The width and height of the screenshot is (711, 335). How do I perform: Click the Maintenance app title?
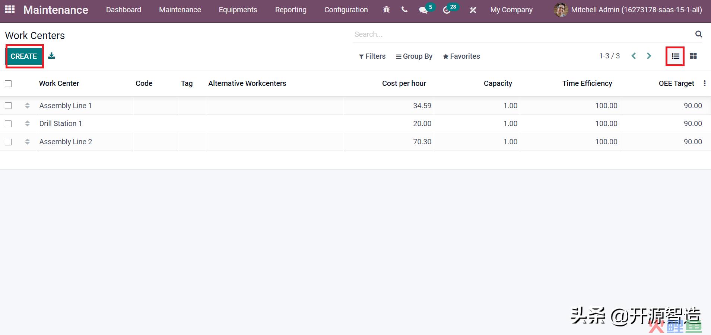(x=56, y=10)
